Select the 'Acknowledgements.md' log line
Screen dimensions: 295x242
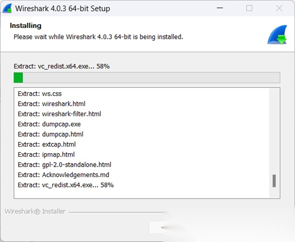pos(63,175)
